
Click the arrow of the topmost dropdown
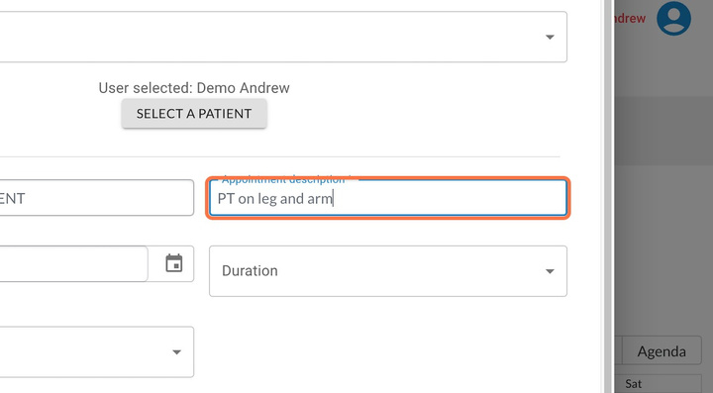550,37
